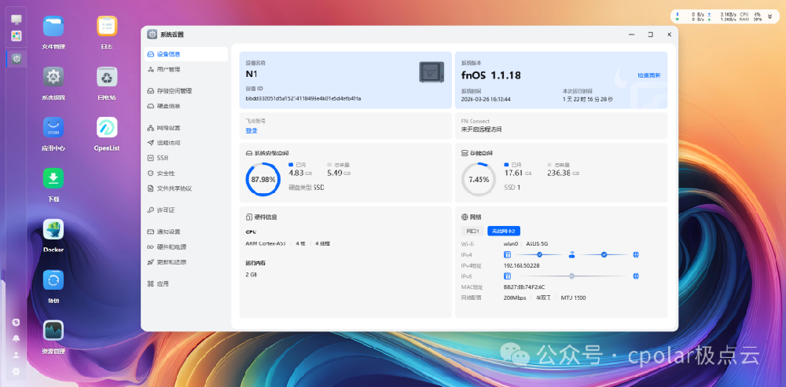Open 用户管理 in the sidebar
This screenshot has width=786, height=387.
[186, 69]
